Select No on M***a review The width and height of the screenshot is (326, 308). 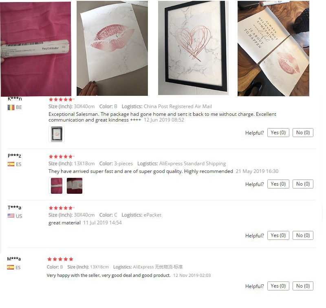(x=303, y=286)
